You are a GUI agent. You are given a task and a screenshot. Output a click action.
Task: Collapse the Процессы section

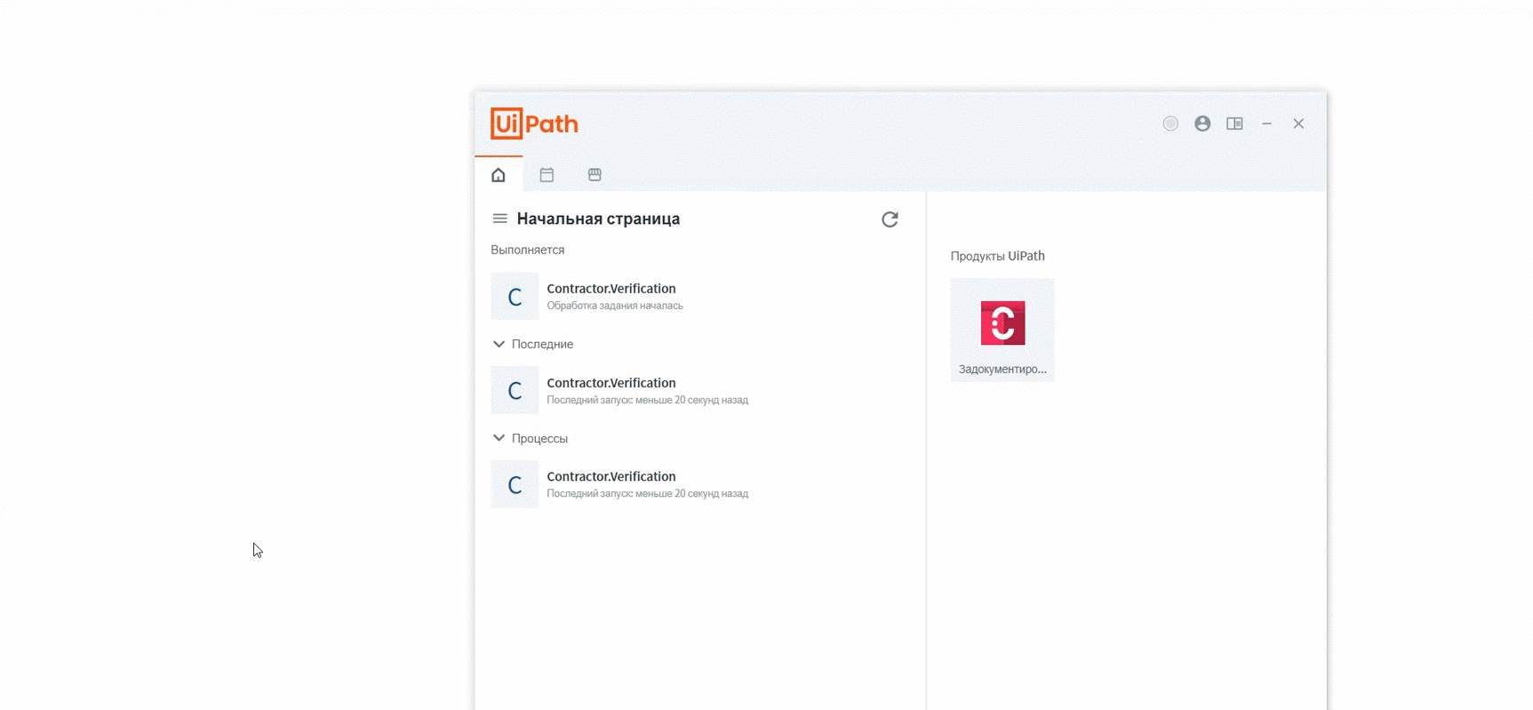(x=499, y=438)
